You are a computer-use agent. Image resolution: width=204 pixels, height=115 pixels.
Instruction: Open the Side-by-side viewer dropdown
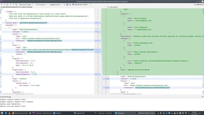point(26,4)
